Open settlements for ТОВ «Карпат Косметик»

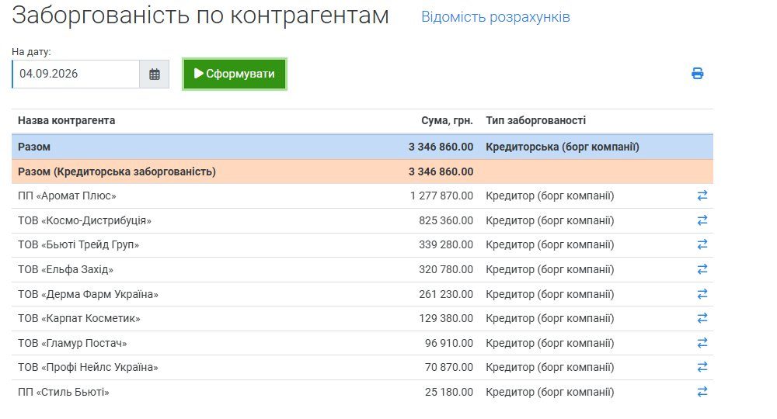coord(702,318)
